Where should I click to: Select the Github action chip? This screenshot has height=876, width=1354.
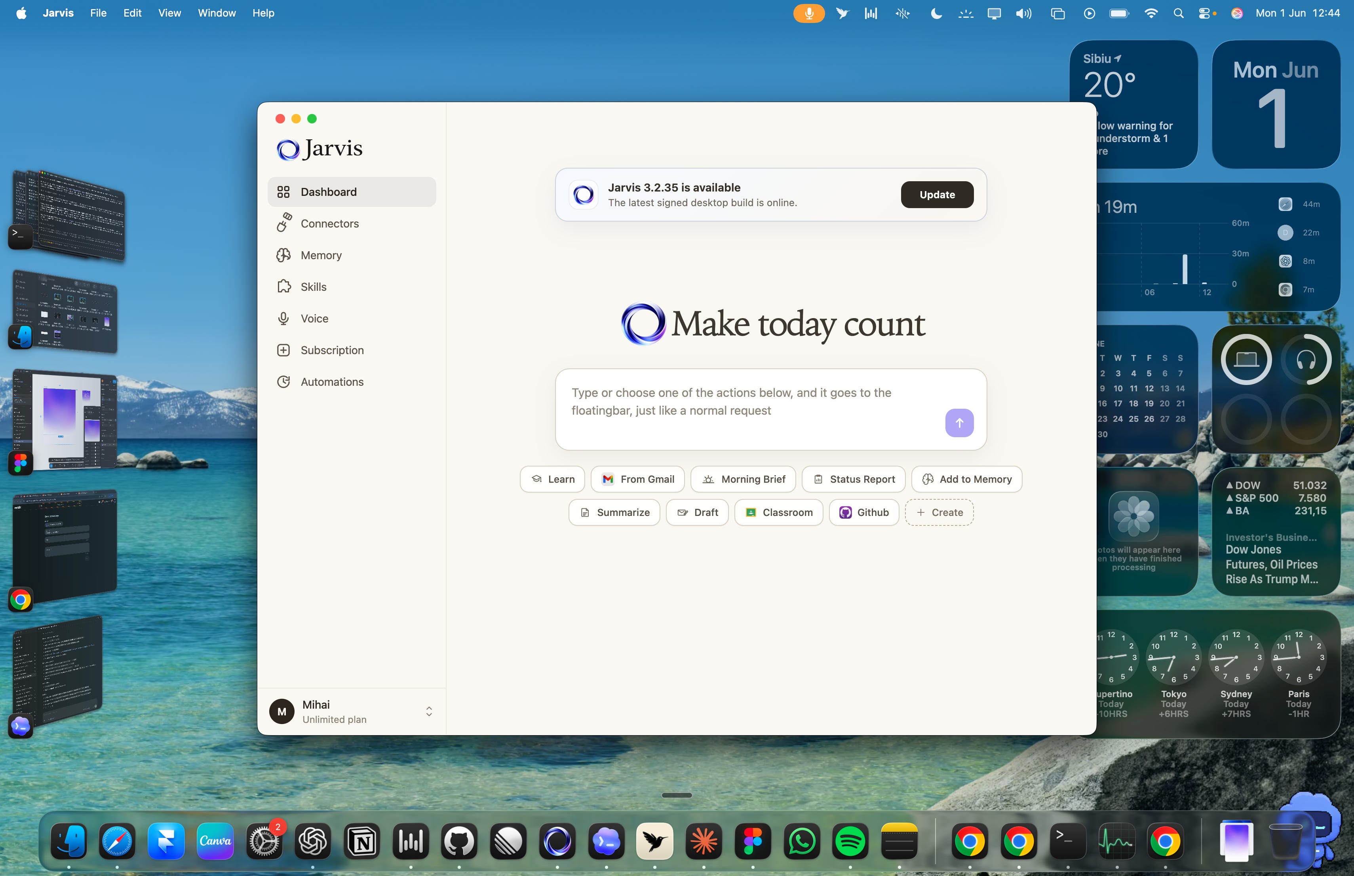(x=863, y=512)
